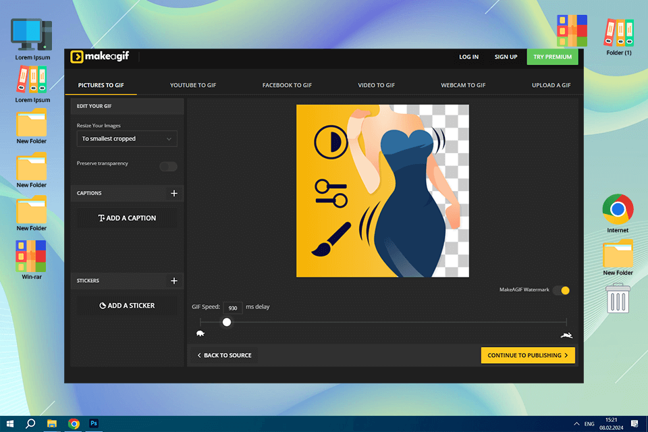Open the Resize Your Images dropdown
This screenshot has height=432, width=648.
coord(127,138)
